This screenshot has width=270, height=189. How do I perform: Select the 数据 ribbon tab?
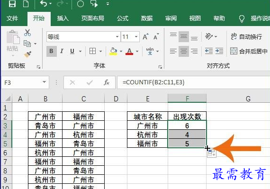point(147,18)
